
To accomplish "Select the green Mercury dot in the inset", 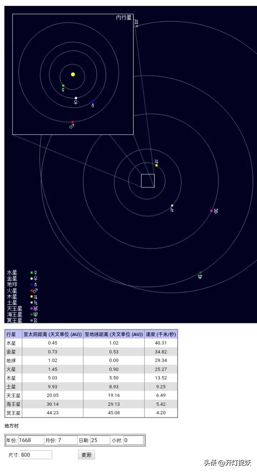I will (63, 86).
